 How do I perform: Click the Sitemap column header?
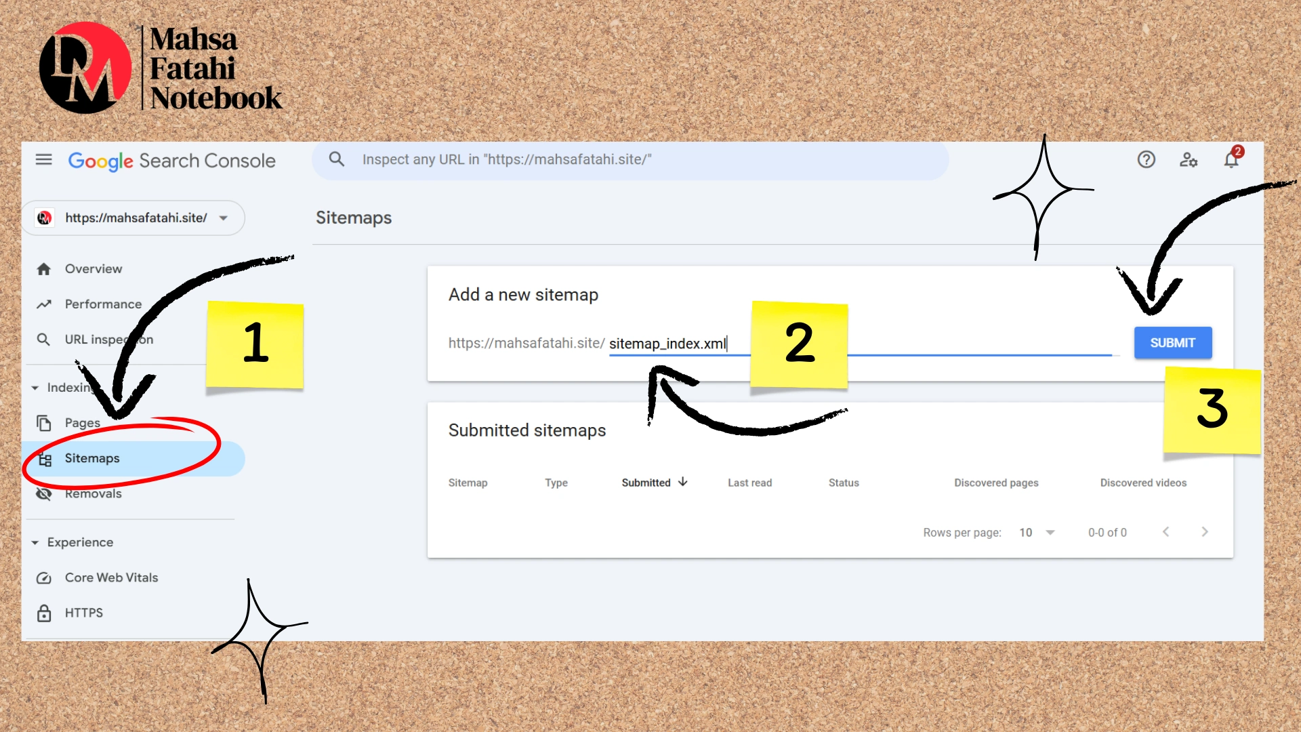point(468,483)
